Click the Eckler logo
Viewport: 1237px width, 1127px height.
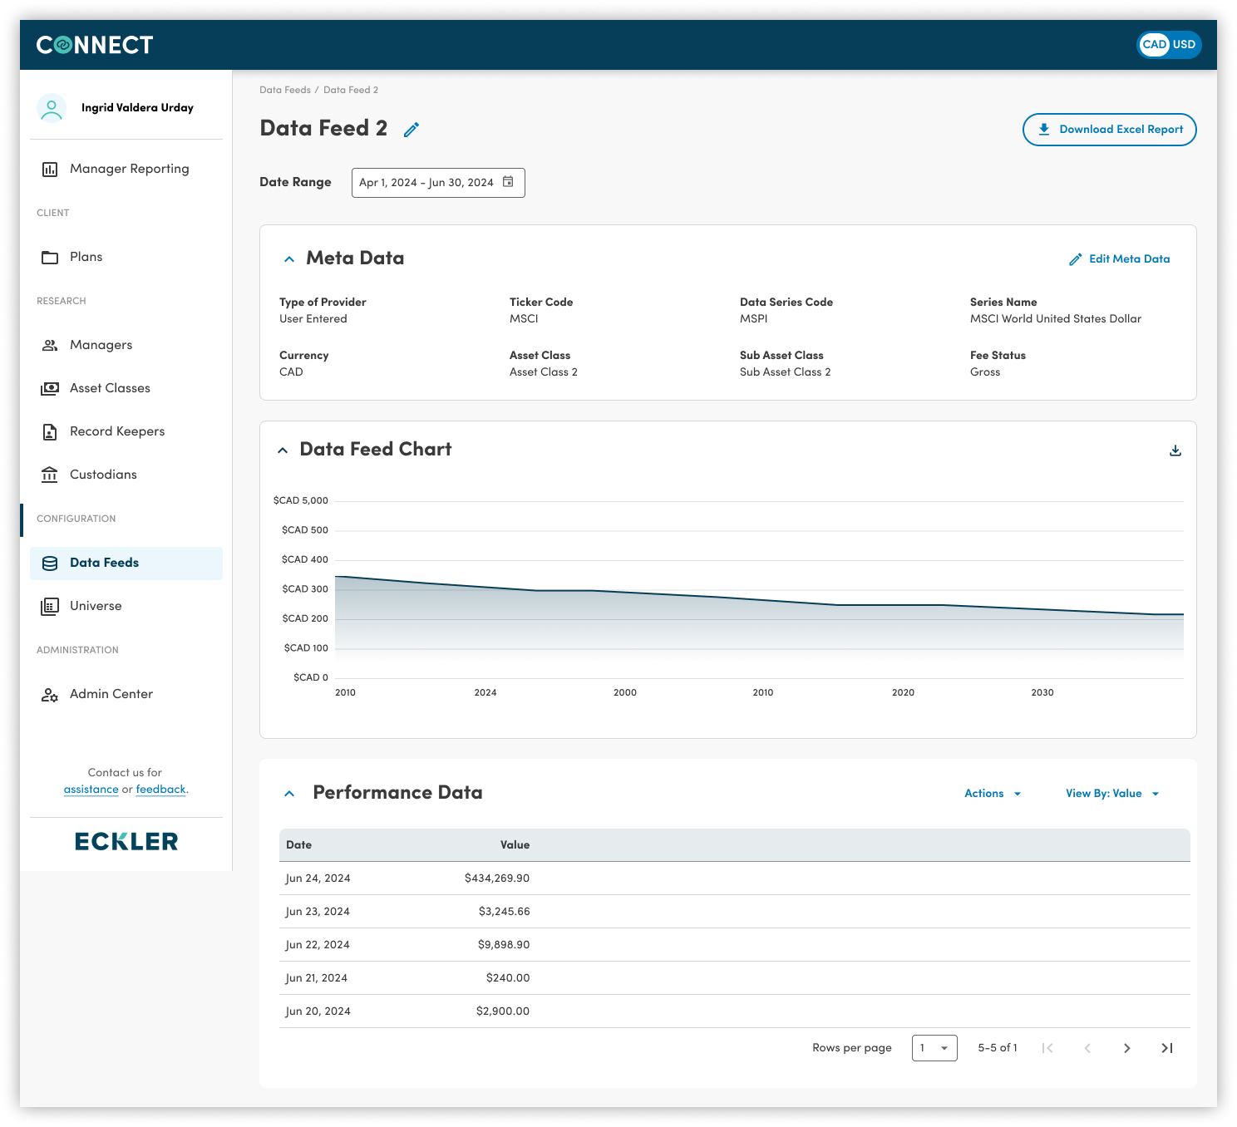click(126, 841)
